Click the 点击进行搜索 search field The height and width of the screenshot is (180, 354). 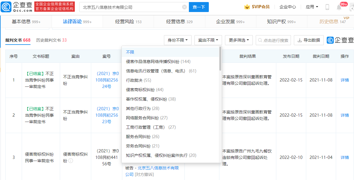273,40
